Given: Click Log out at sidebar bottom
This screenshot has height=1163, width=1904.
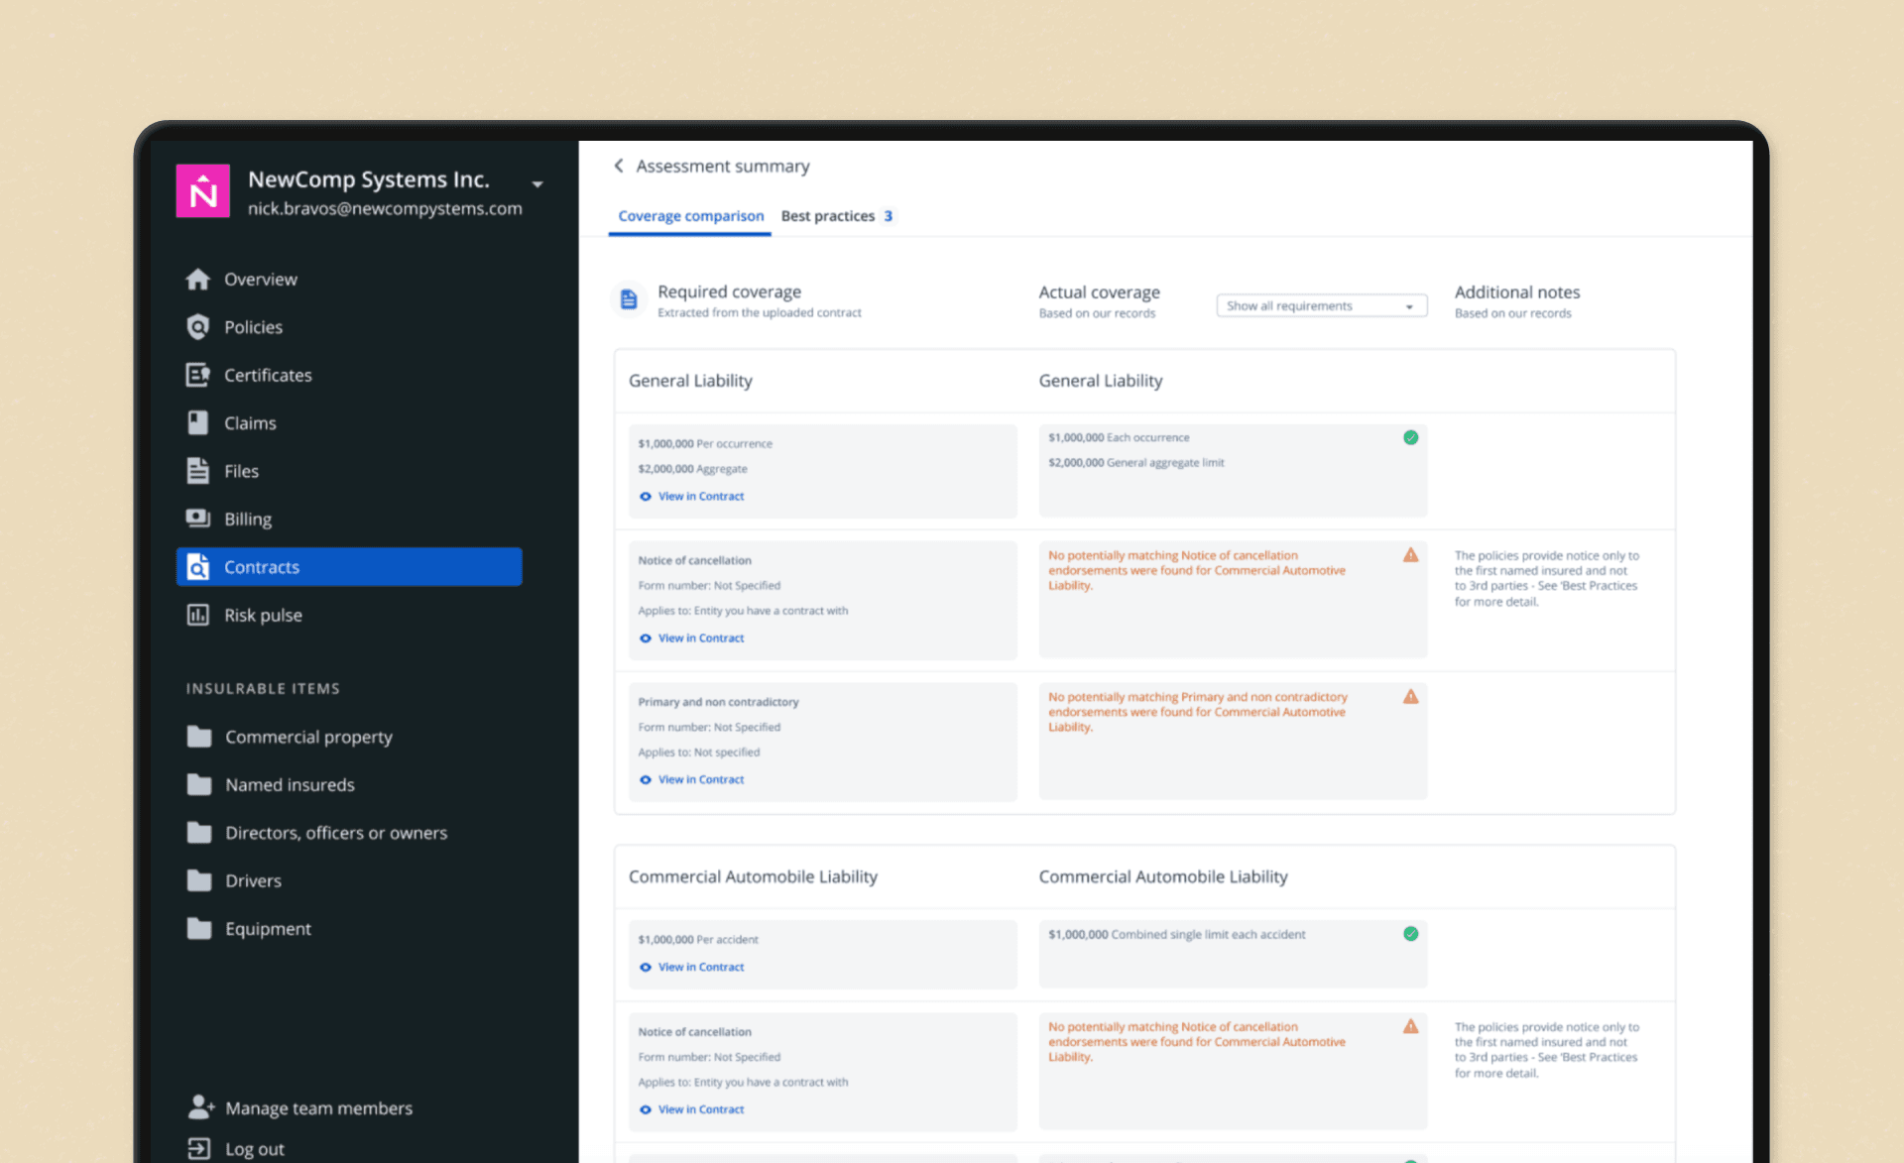Looking at the screenshot, I should click(254, 1148).
